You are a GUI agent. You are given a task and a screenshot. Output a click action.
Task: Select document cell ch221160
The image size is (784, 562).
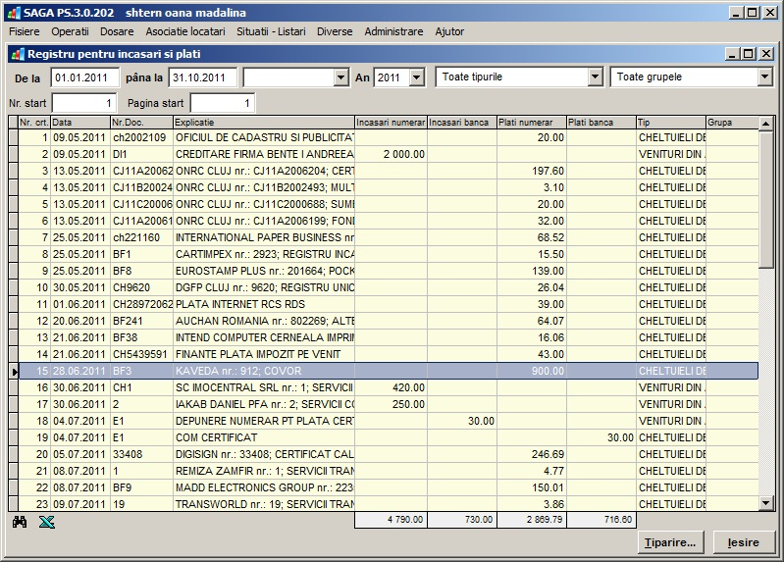click(x=141, y=237)
